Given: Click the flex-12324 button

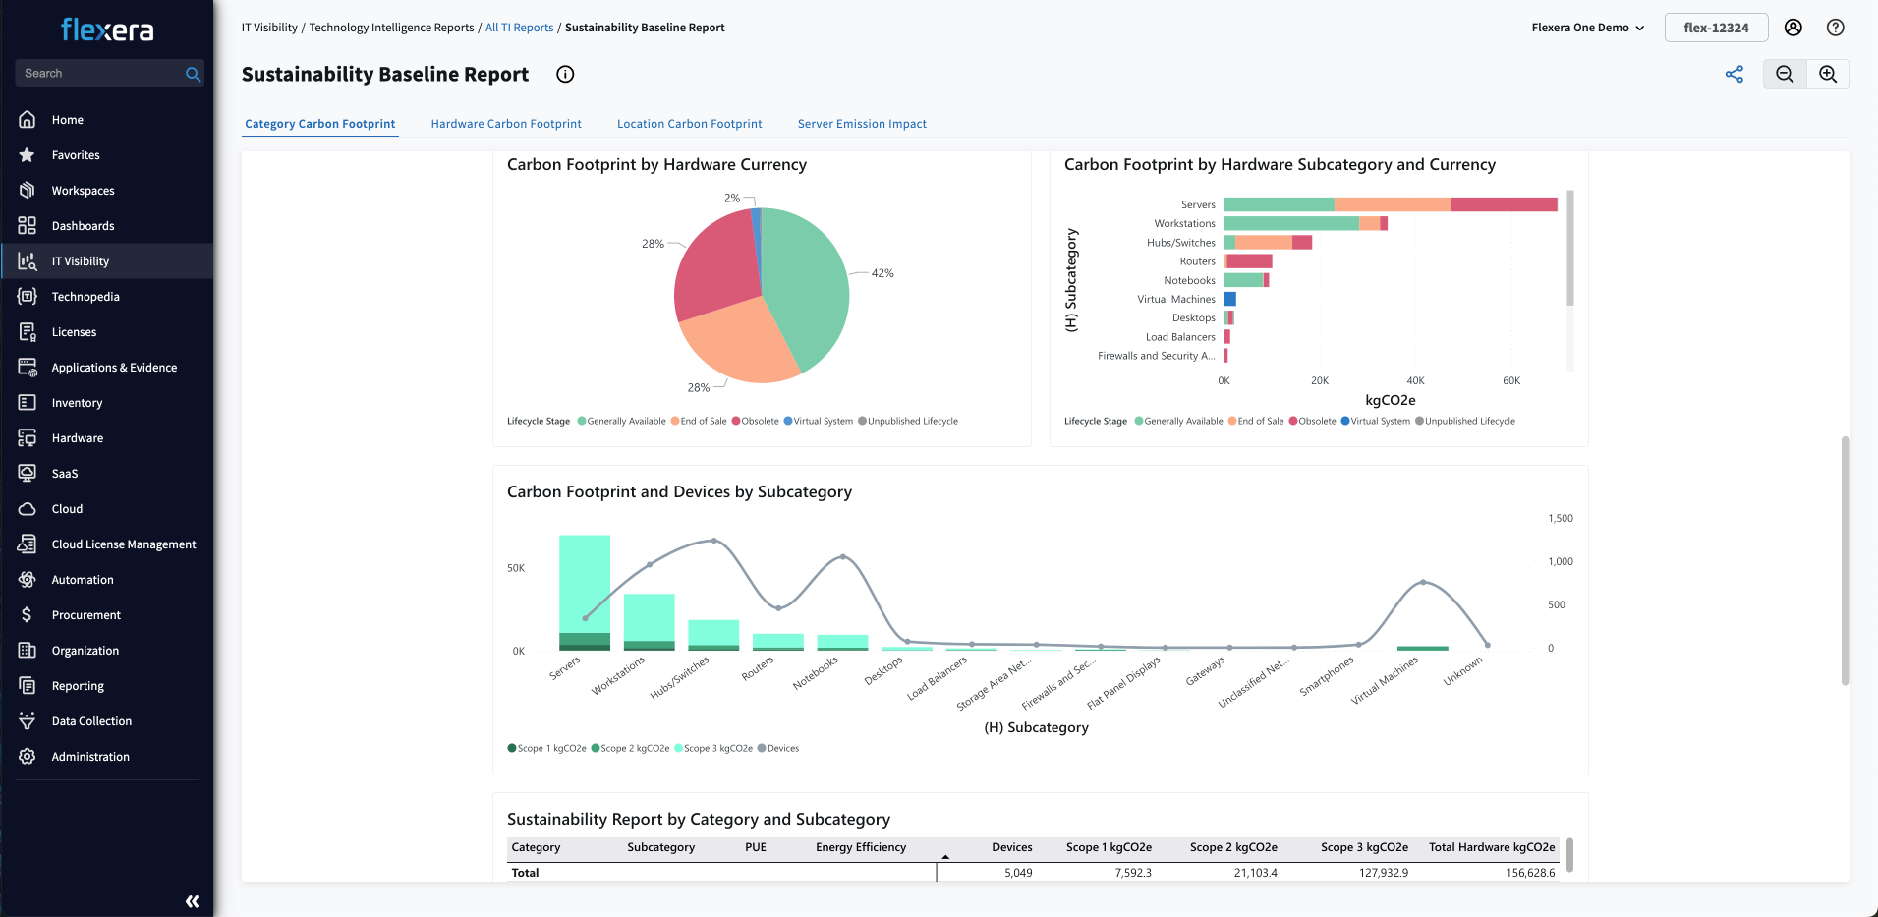Looking at the screenshot, I should [x=1716, y=28].
